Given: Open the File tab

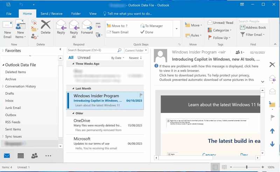Looking at the screenshot, I should [x=9, y=14].
